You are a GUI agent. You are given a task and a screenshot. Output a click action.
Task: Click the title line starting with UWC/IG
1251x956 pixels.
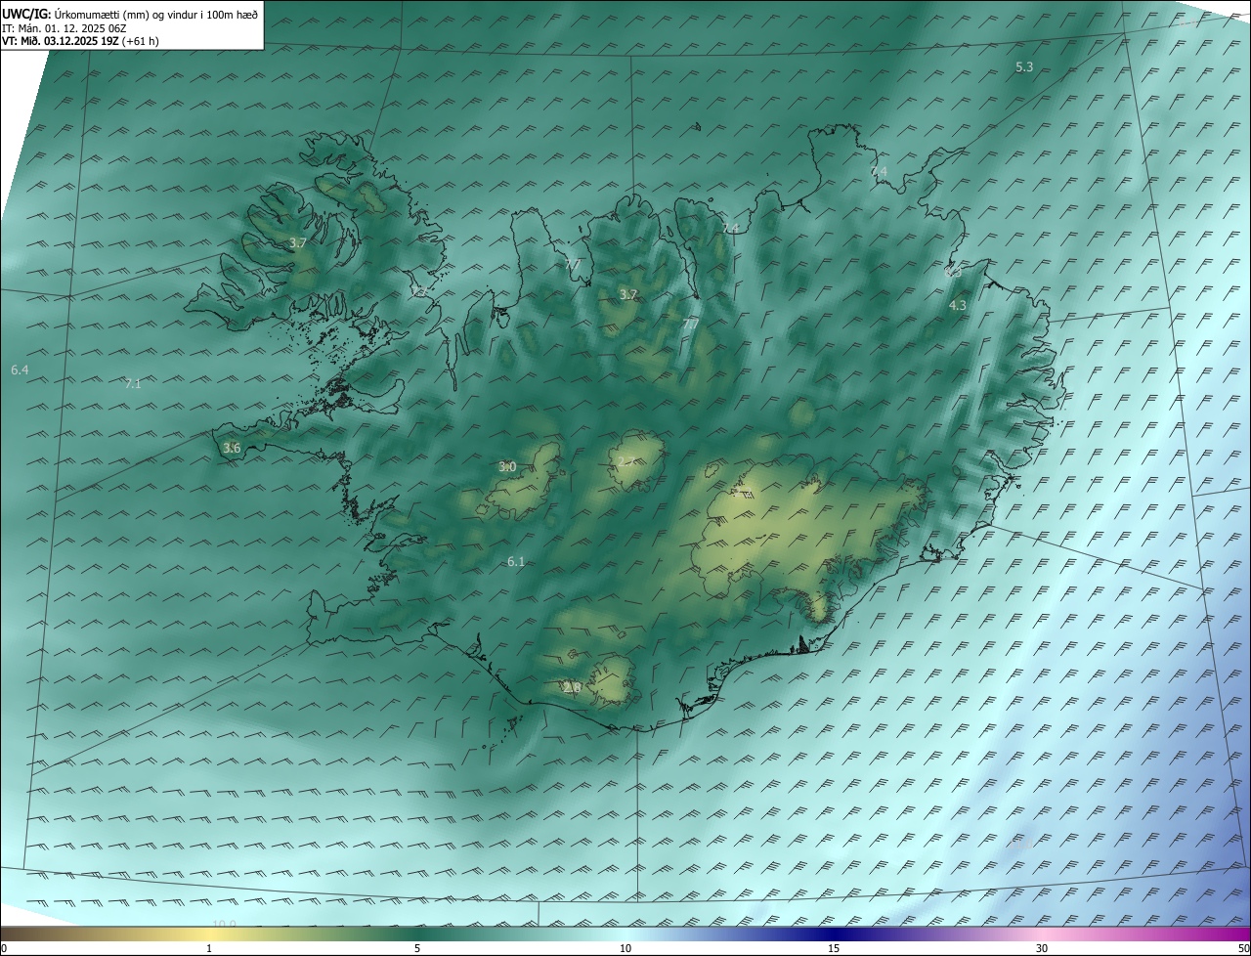[130, 14]
